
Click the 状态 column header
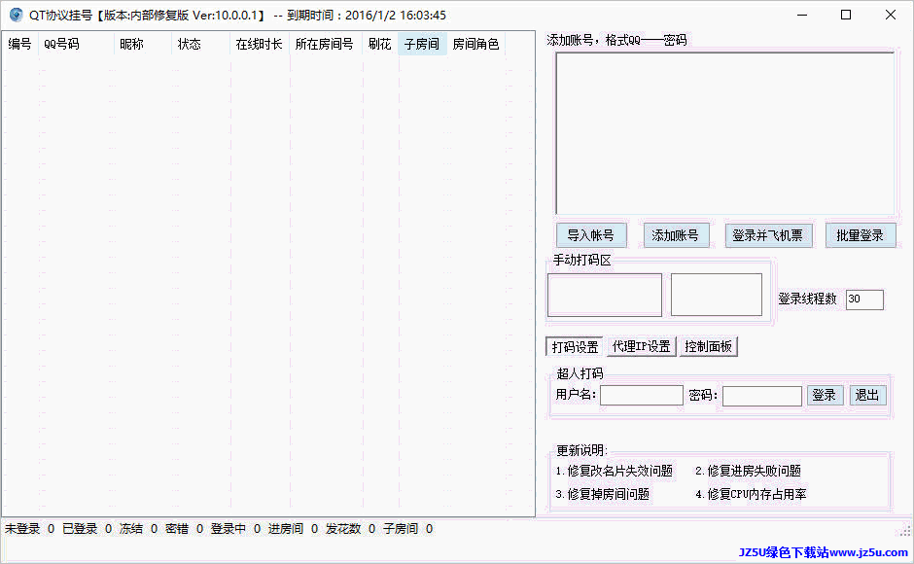coord(201,44)
